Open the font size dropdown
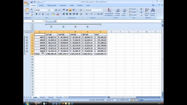This screenshot has height=105, width=187. point(53,10)
